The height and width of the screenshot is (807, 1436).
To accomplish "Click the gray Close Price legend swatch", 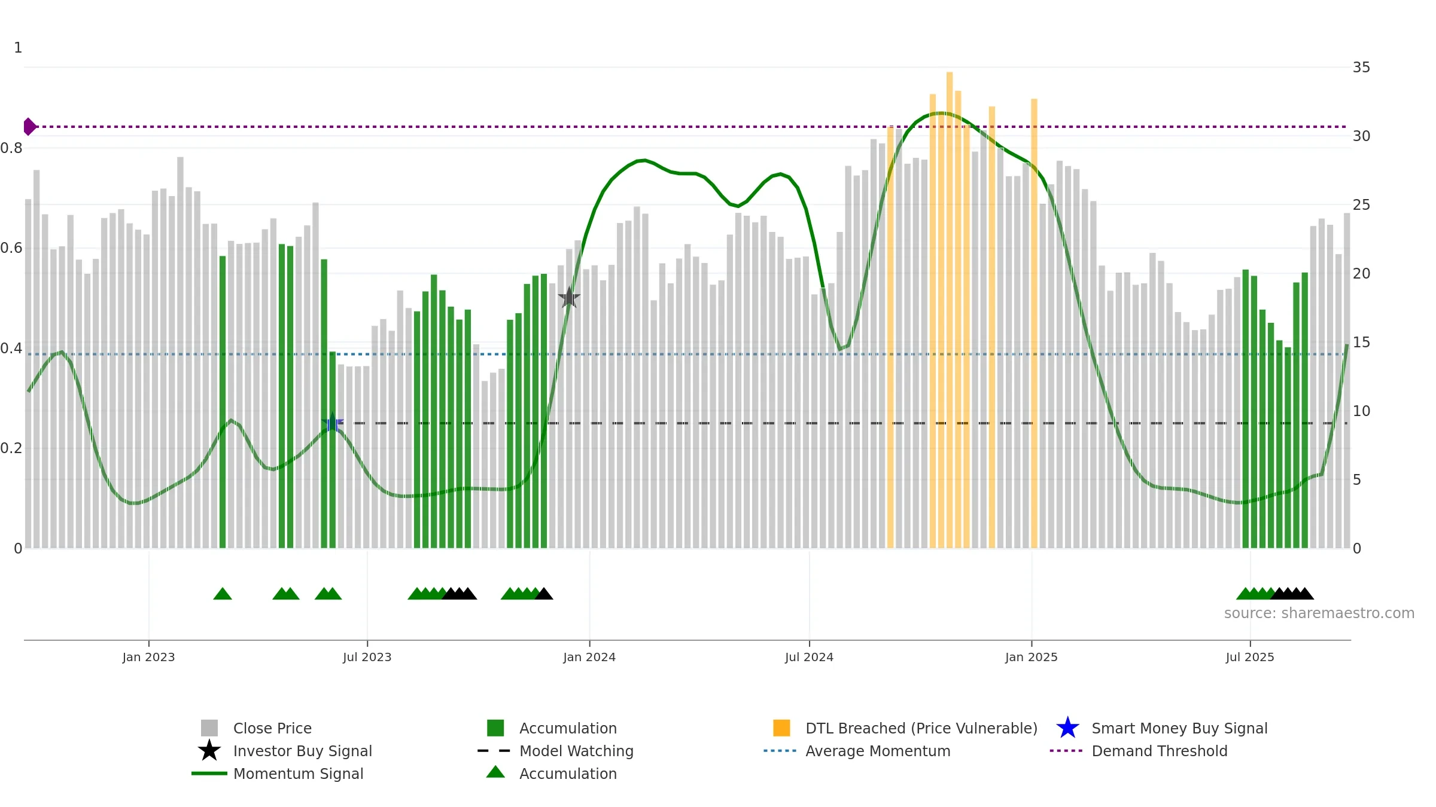I will (x=209, y=727).
